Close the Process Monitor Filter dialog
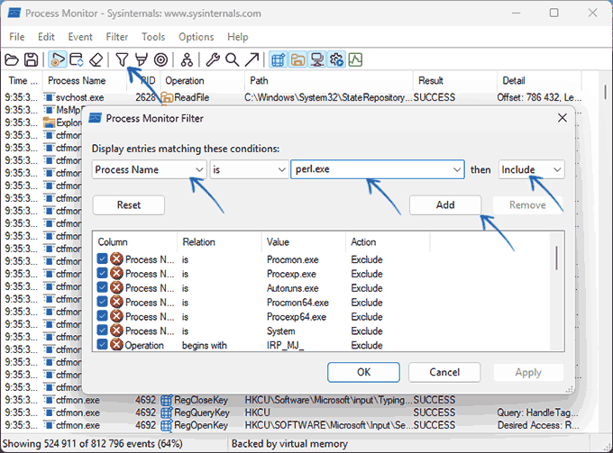This screenshot has width=613, height=453. 563,118
